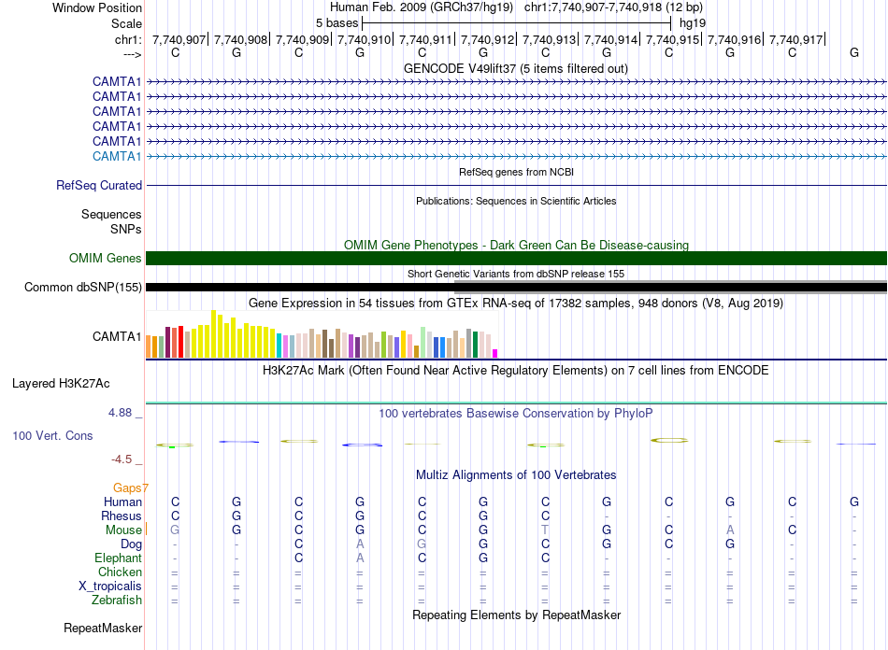The image size is (888, 650).
Task: Click the A base in Mouse row
Action: coord(730,530)
